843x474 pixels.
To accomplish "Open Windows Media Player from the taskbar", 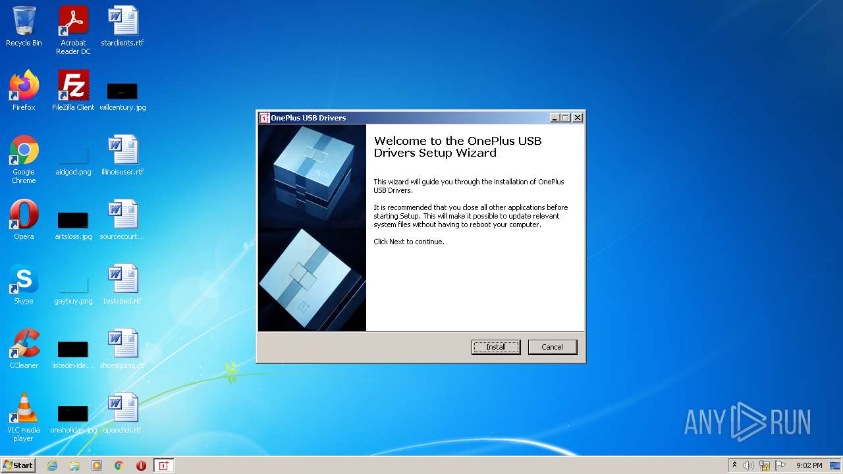I will pyautogui.click(x=97, y=465).
